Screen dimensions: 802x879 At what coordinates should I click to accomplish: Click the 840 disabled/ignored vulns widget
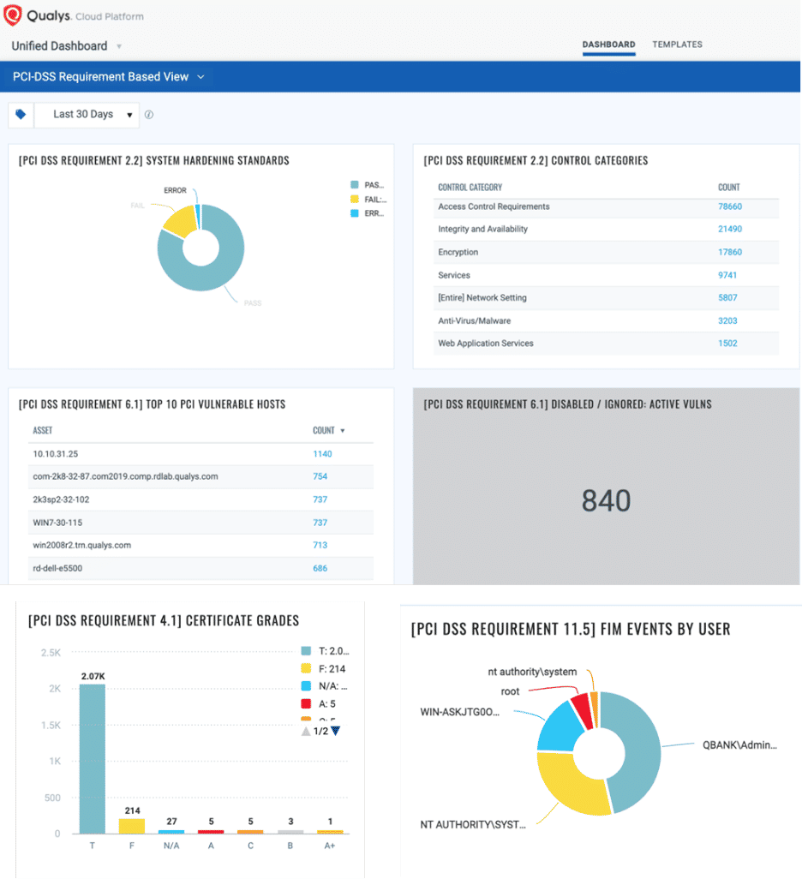click(607, 486)
